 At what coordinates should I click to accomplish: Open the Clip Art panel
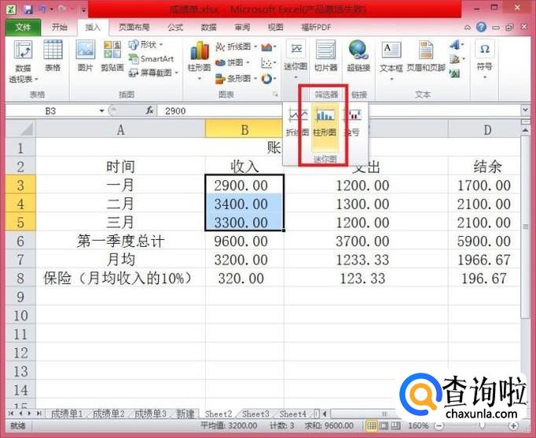(x=112, y=55)
